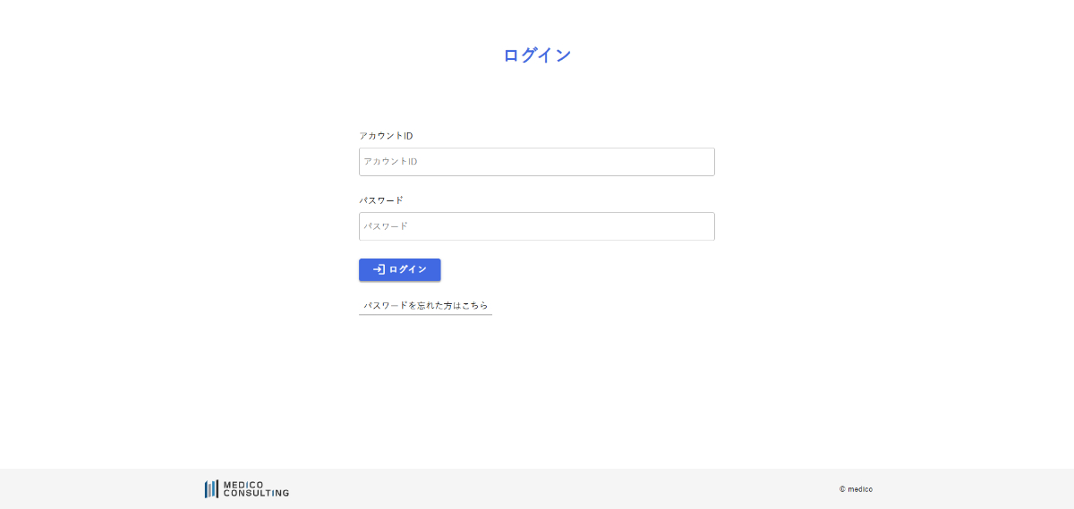
Task: Click the medico text beside the copyright symbol
Action: tap(861, 489)
